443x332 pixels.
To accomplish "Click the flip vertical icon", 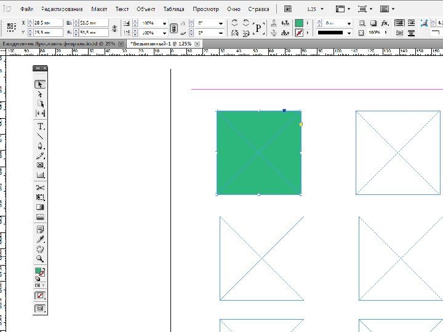I will [245, 33].
